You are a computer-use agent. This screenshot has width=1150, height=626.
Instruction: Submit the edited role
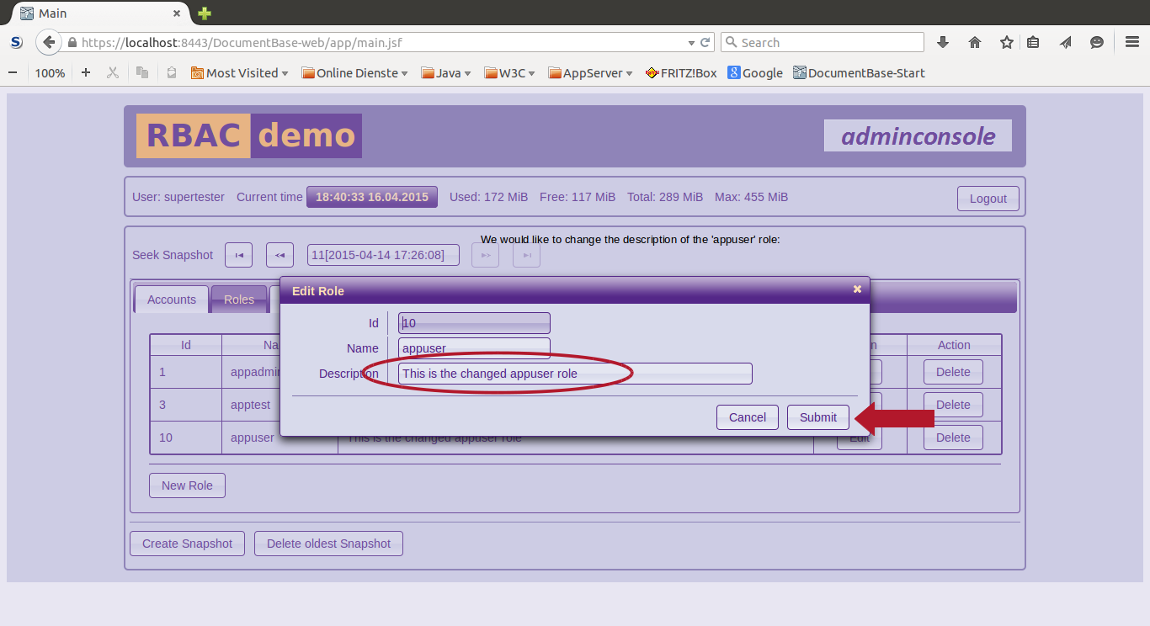tap(817, 417)
